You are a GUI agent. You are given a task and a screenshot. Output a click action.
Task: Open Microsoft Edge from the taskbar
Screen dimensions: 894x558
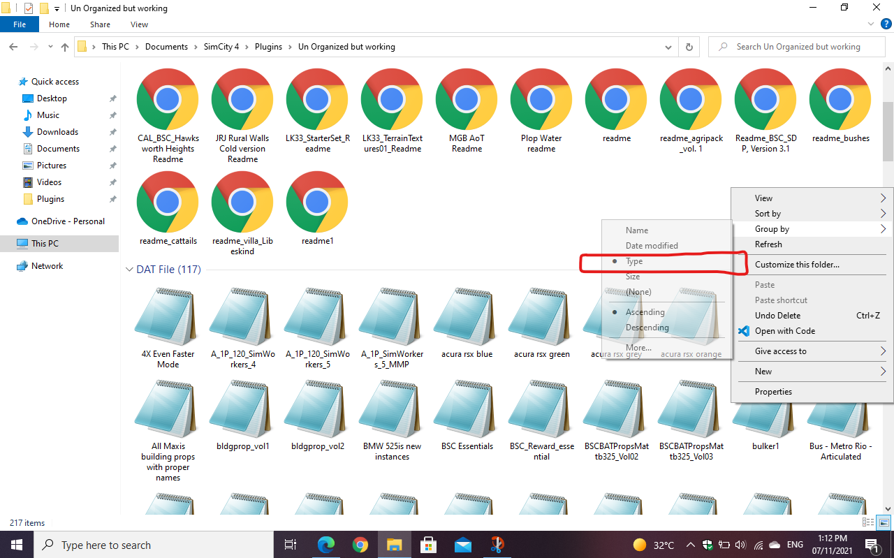coord(326,545)
